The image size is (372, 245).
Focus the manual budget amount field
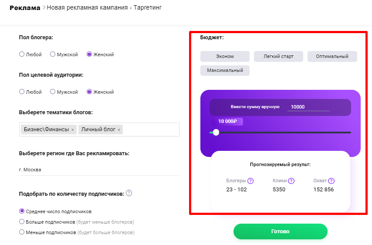pos(308,107)
